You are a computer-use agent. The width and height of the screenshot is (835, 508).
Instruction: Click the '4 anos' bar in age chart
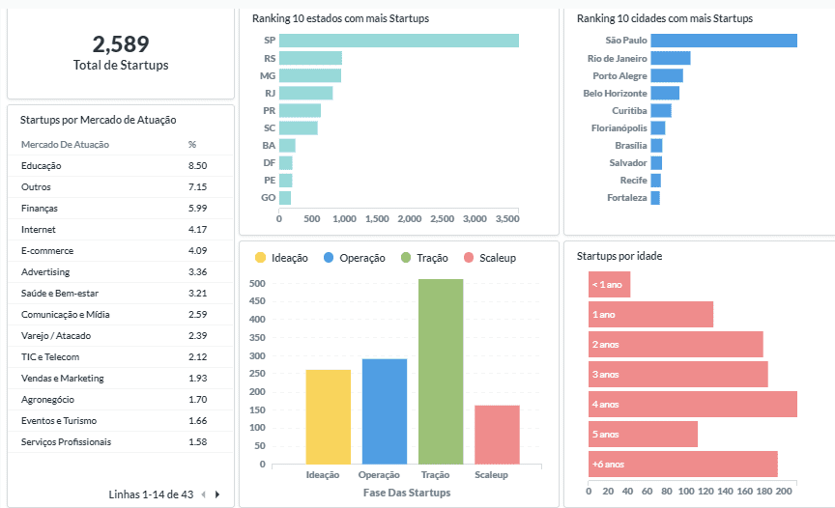692,404
